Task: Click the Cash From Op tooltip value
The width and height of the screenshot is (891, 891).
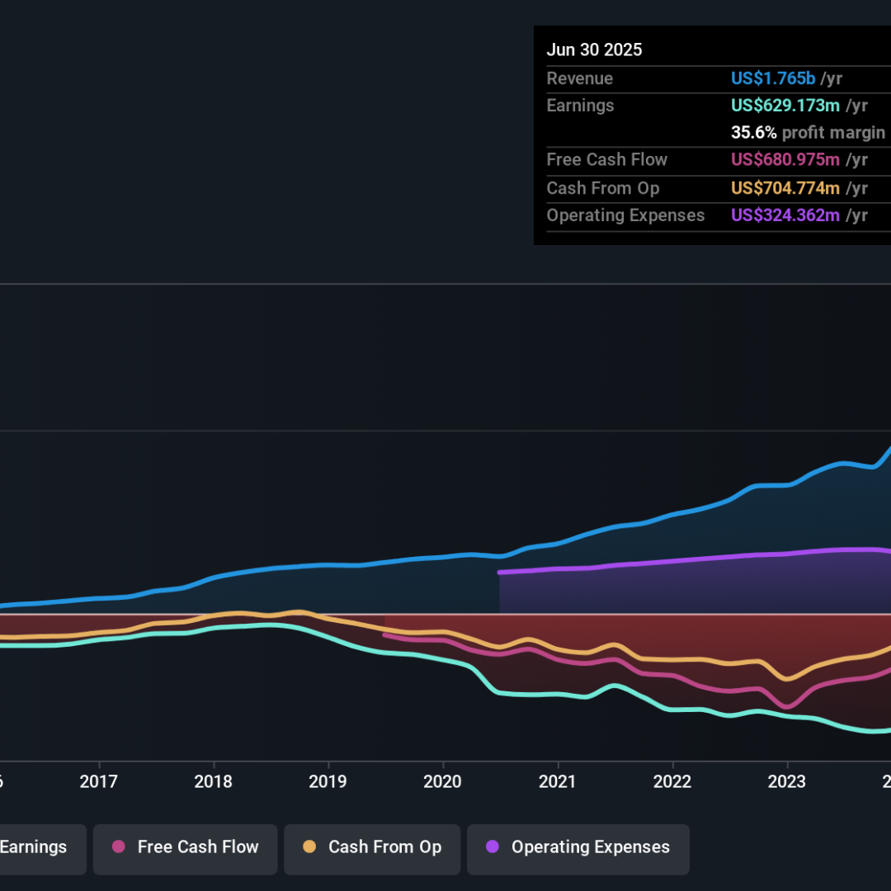Action: tap(785, 188)
